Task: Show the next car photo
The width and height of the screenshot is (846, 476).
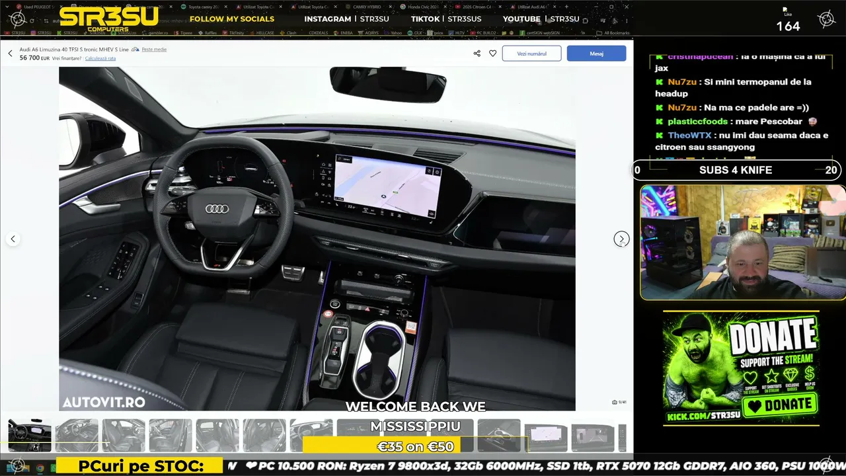Action: point(621,239)
